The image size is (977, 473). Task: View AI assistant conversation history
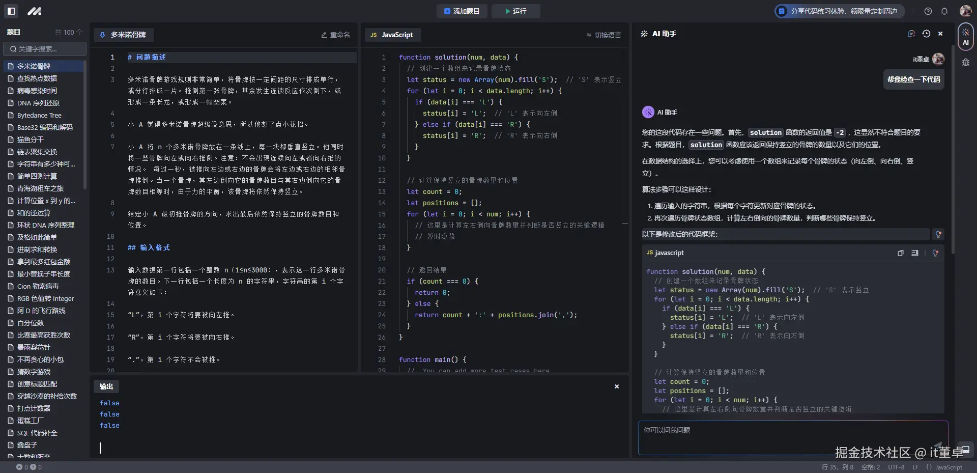tap(927, 34)
